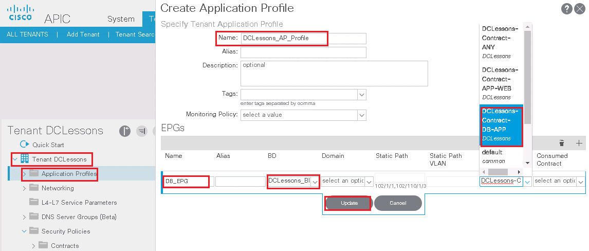This screenshot has width=589, height=251.
Task: Click the Alias input field
Action: pos(303,52)
